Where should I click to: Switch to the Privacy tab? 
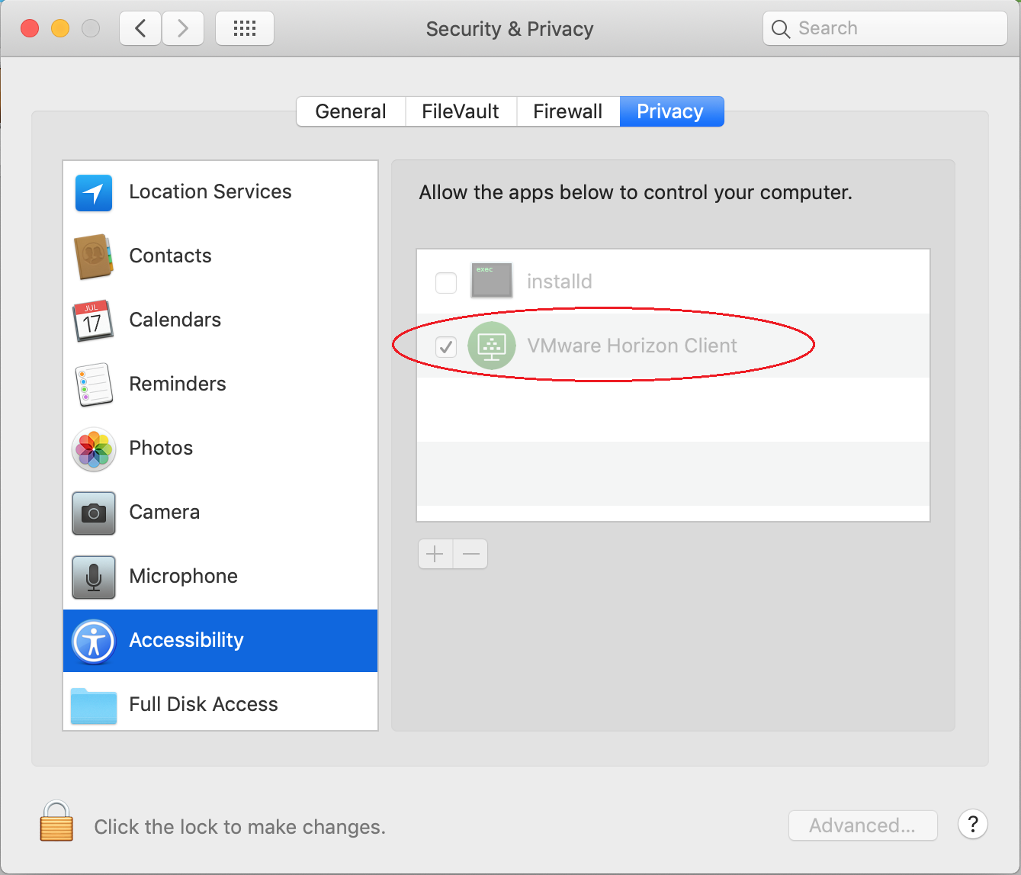coord(671,111)
